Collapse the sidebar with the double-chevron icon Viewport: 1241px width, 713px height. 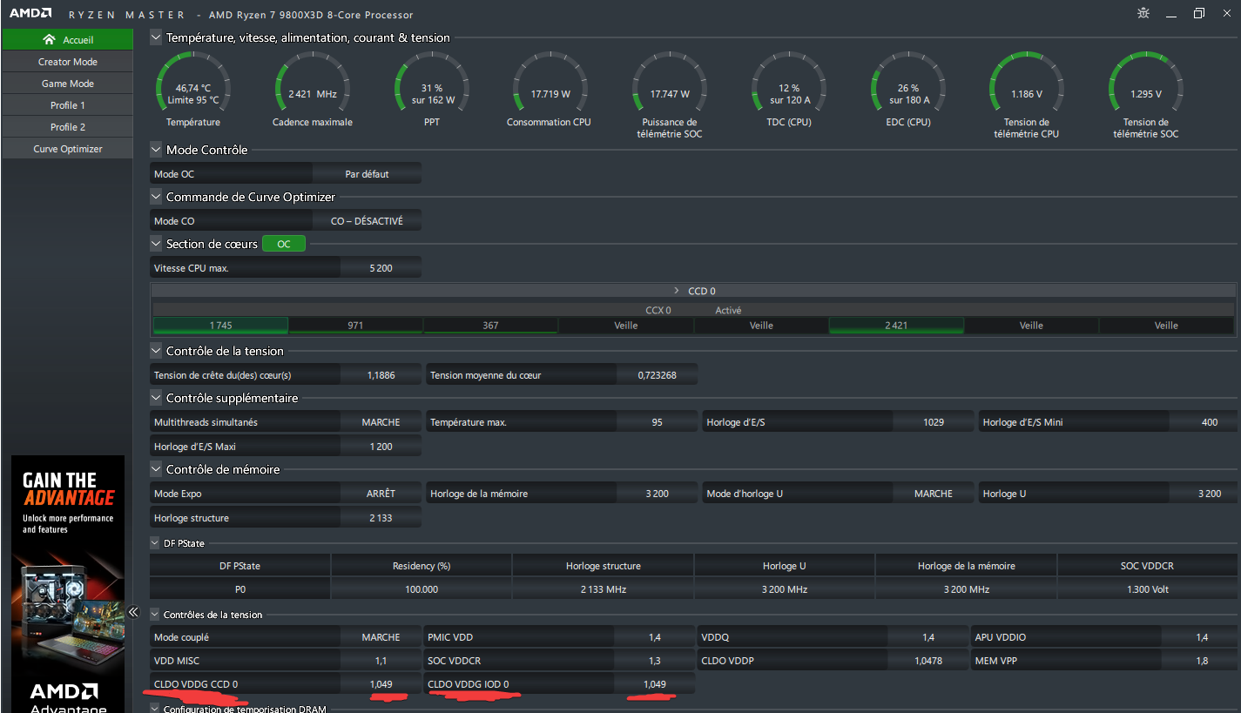[x=133, y=612]
